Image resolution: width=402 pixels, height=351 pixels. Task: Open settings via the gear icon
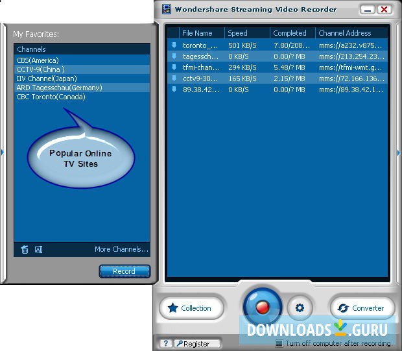click(300, 308)
